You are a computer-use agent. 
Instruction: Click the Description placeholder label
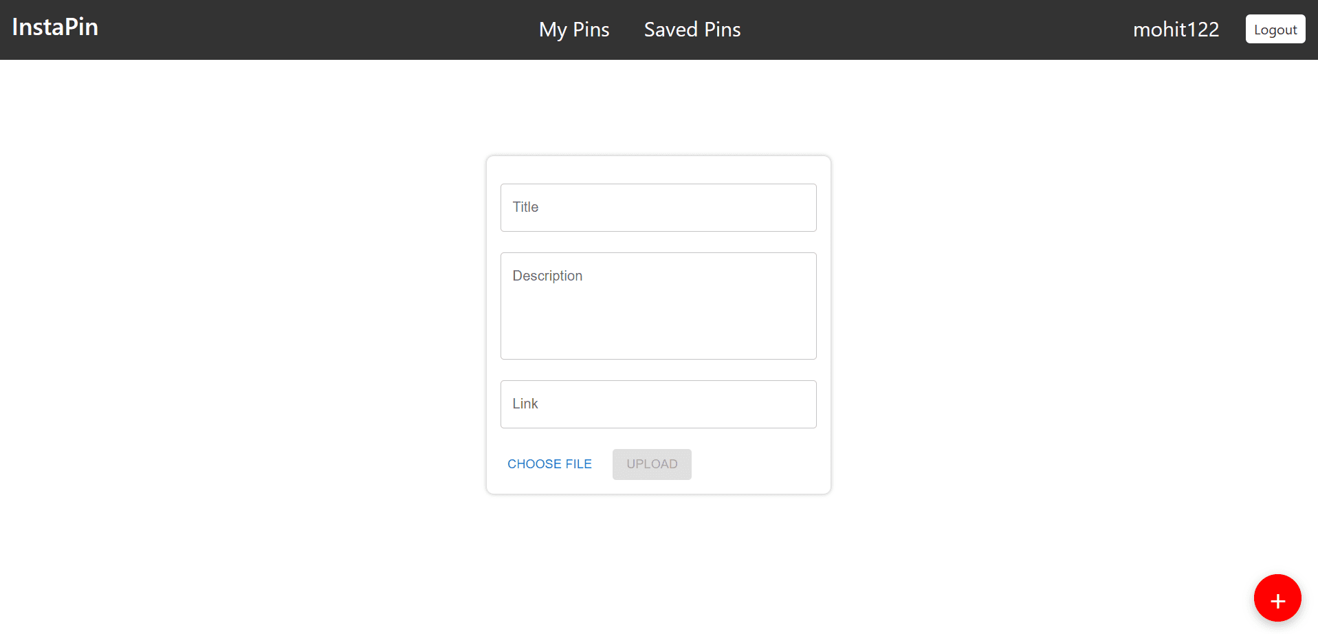click(547, 276)
